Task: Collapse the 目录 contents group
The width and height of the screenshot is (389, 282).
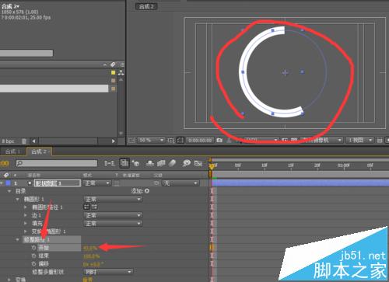Action: [x=10, y=191]
